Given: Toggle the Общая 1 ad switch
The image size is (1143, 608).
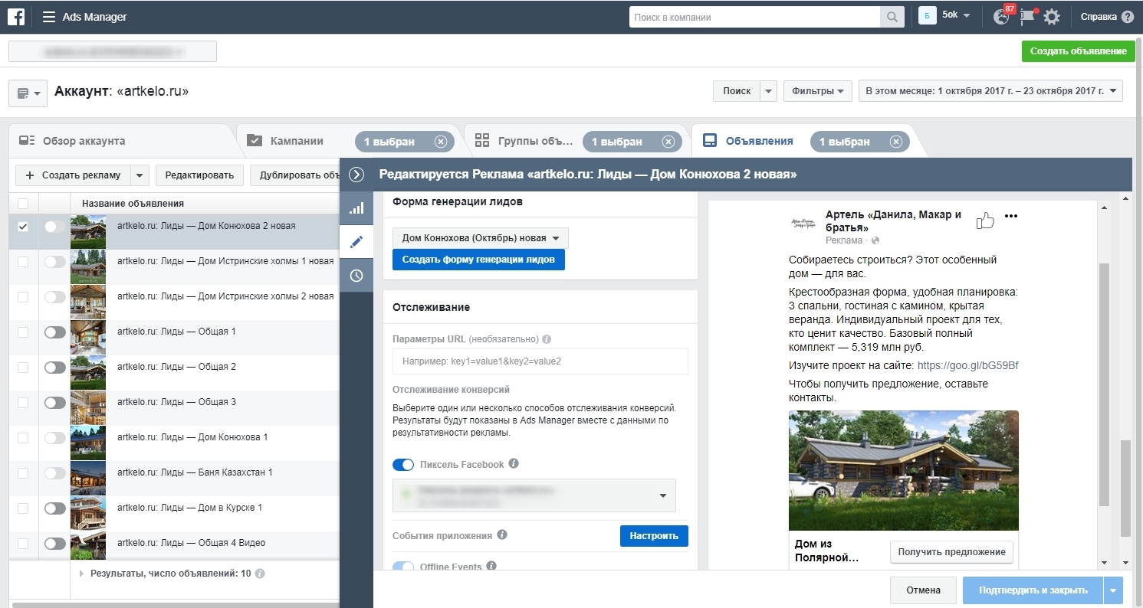Looking at the screenshot, I should point(55,332).
